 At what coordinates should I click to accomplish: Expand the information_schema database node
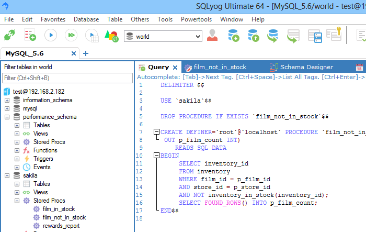[7, 100]
